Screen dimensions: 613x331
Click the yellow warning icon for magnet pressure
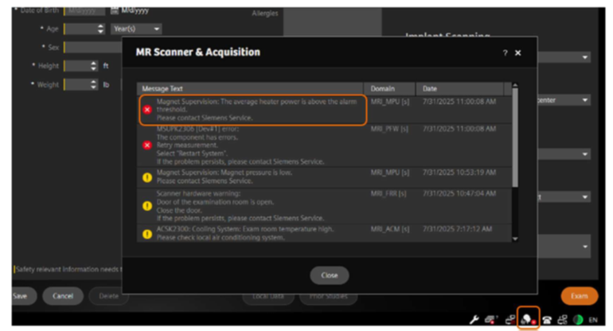click(x=146, y=177)
